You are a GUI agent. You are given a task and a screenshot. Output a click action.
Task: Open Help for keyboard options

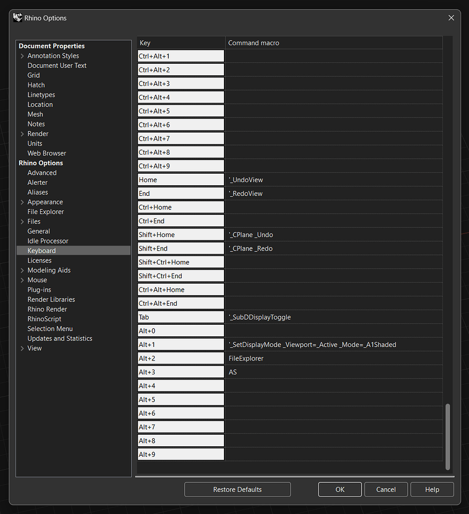pos(432,489)
